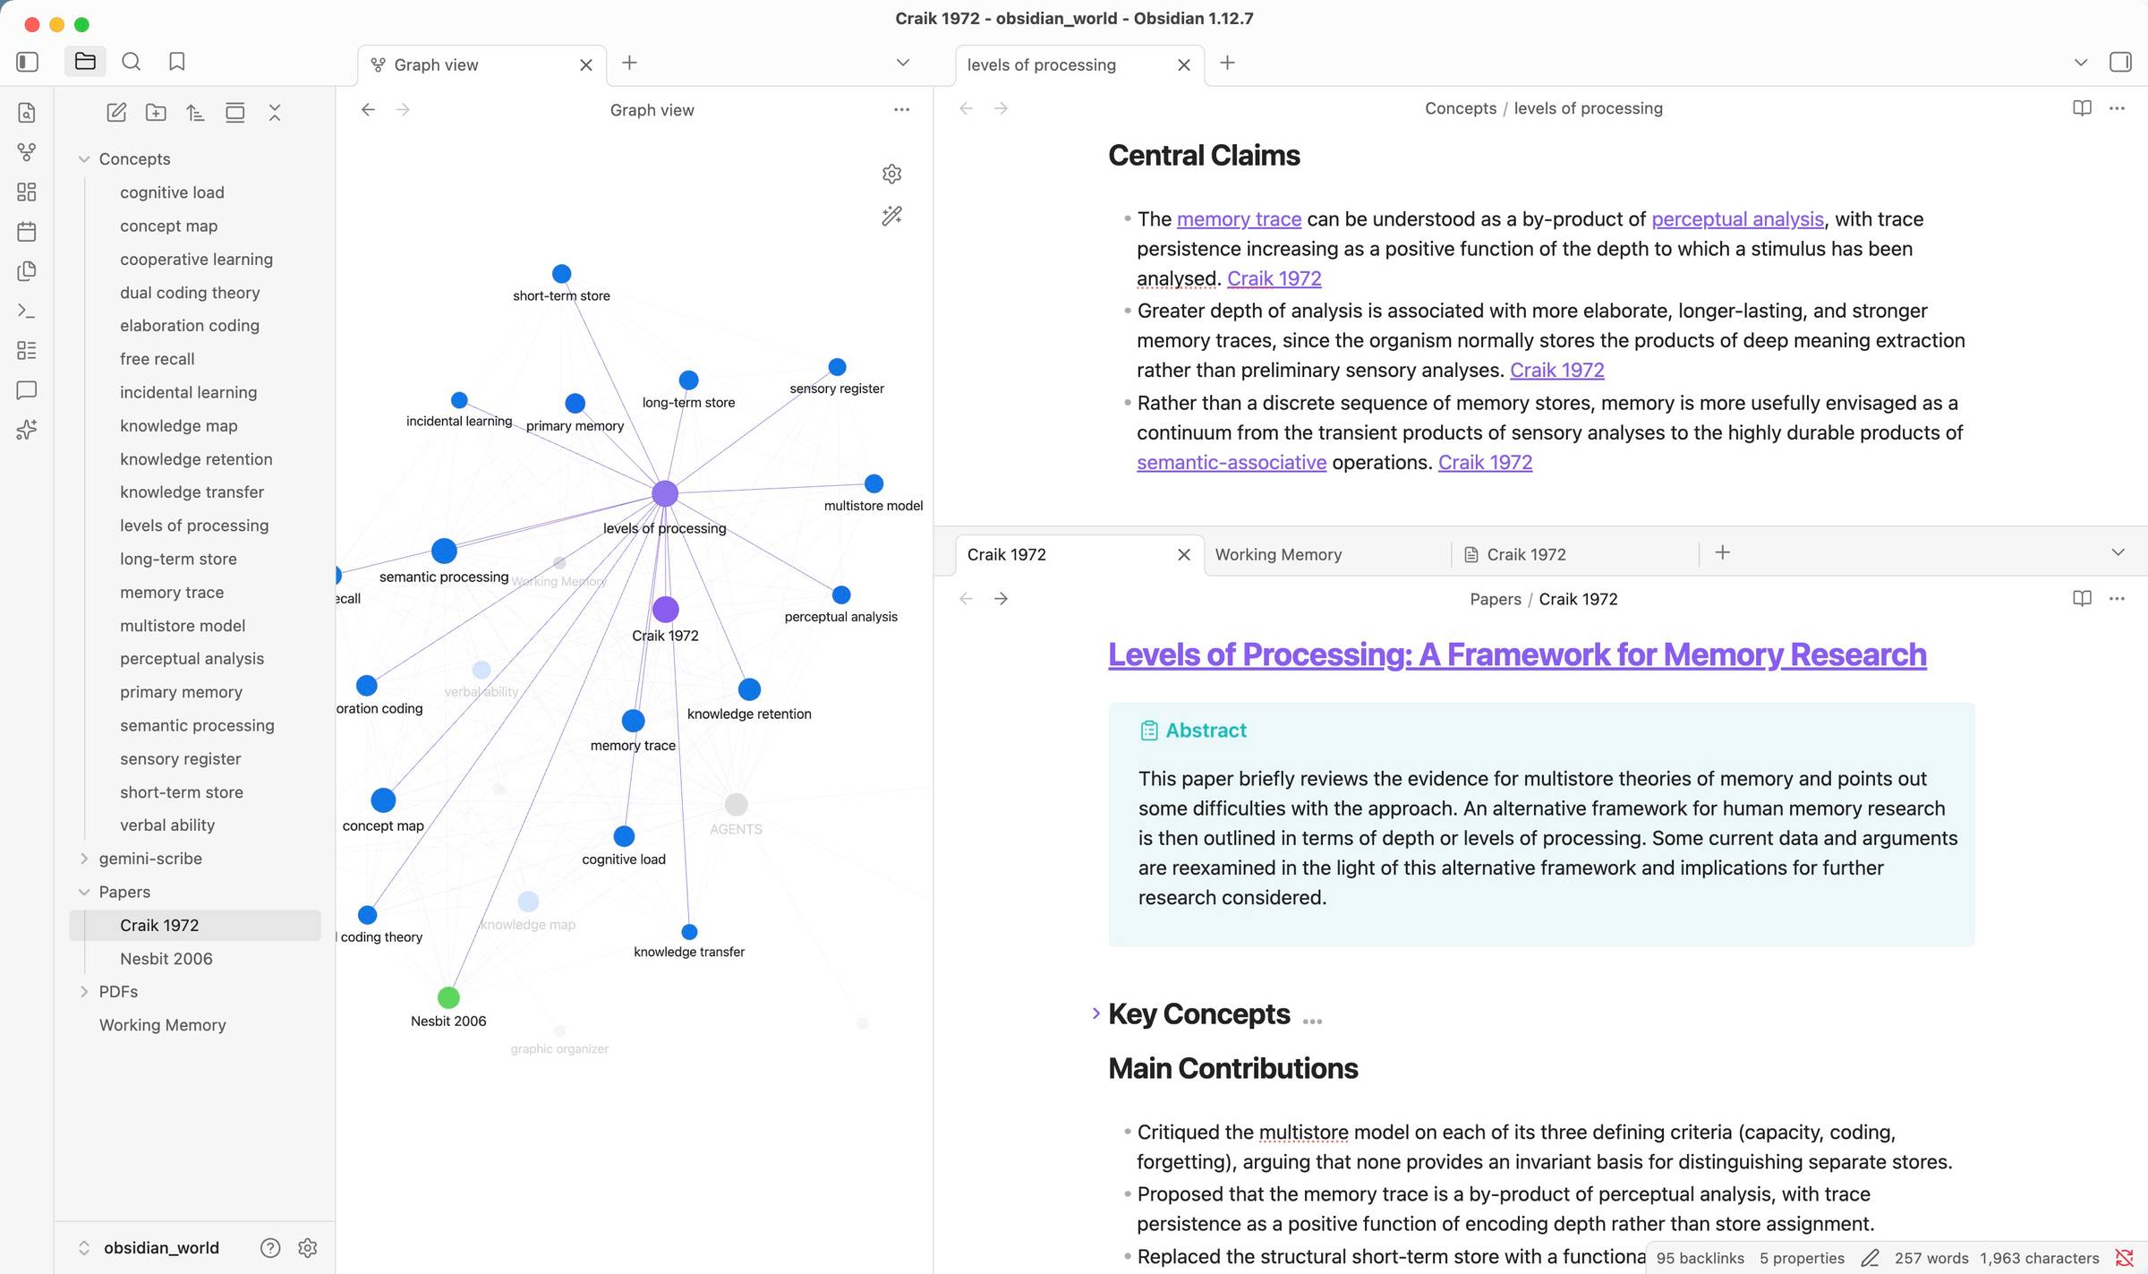The height and width of the screenshot is (1274, 2148).
Task: Open the search magnifier icon
Action: [x=131, y=62]
